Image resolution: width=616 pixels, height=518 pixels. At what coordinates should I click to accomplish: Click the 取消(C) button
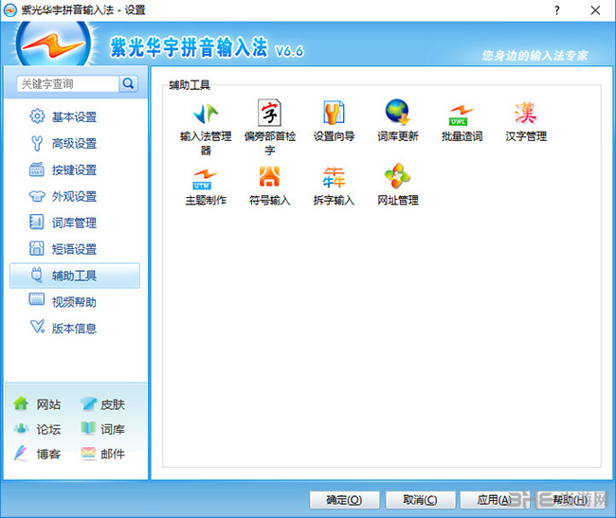pos(421,500)
